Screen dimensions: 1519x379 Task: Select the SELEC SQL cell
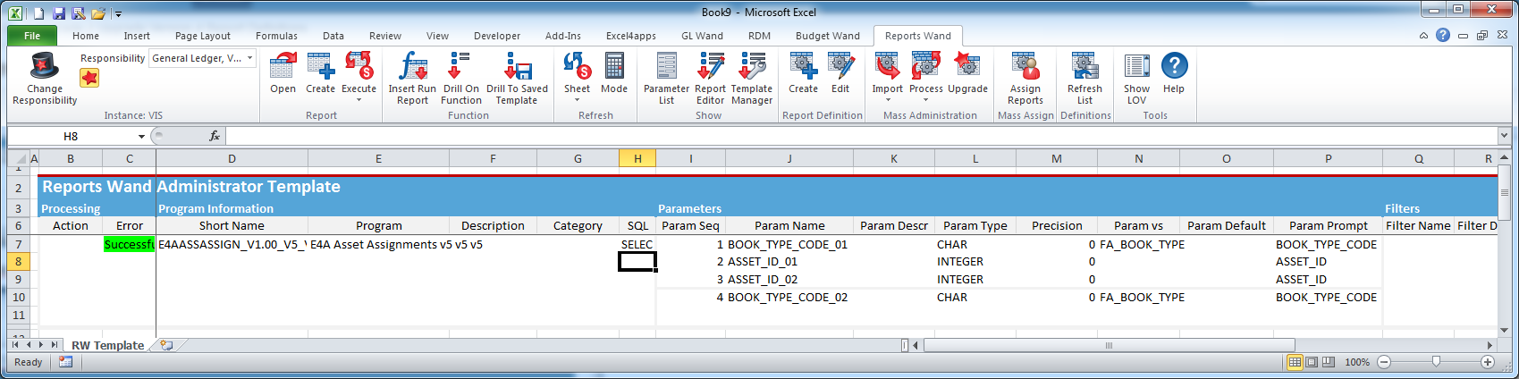(x=637, y=244)
